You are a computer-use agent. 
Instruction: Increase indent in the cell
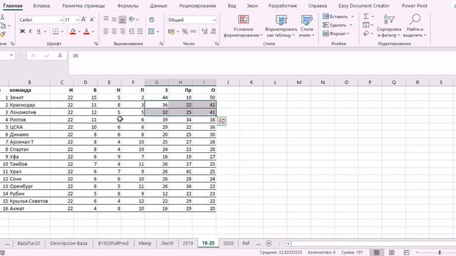pyautogui.click(x=140, y=31)
